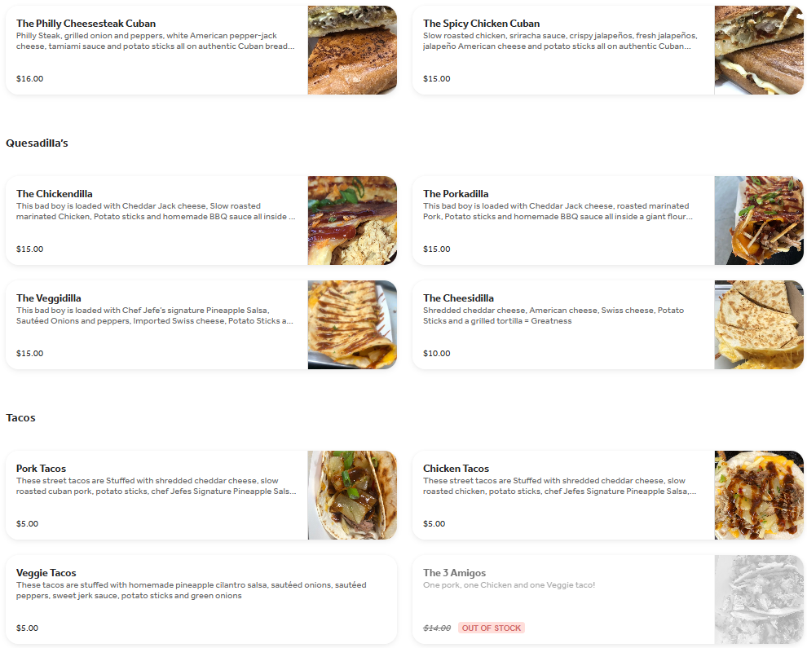Click the greyed 3 Amigos taco image
The height and width of the screenshot is (648, 807).
click(759, 600)
